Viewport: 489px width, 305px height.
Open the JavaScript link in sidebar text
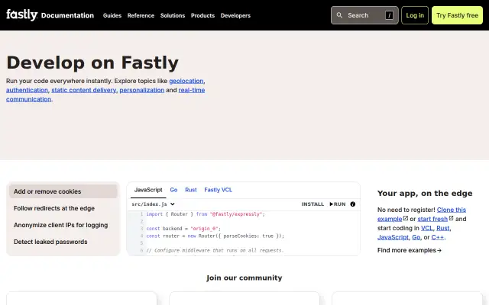[x=393, y=237]
